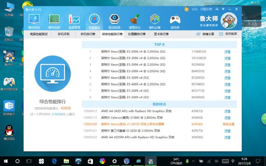This screenshot has width=266, height=166.
Task: Open 详情 for rank 3 score 922960分
Action: (x=227, y=65)
